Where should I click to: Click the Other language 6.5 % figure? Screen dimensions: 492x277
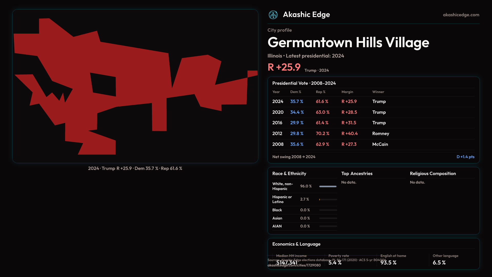pos(439,263)
